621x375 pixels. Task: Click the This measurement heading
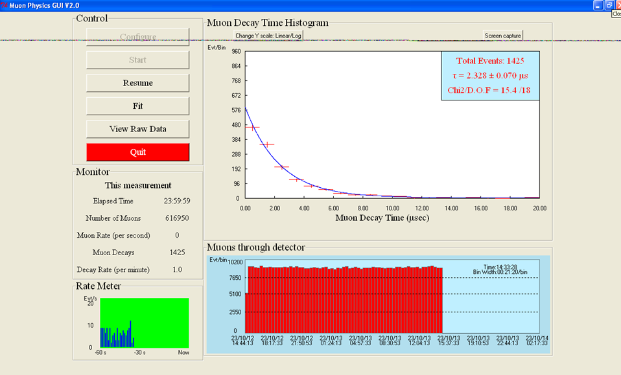138,185
